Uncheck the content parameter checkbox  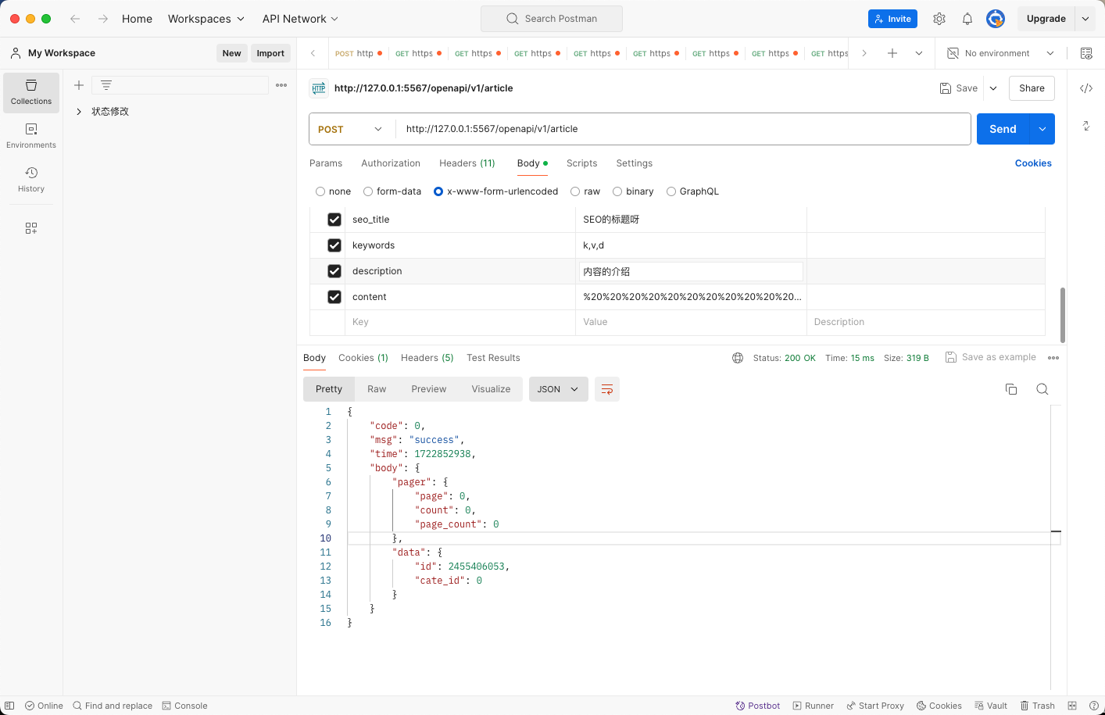click(334, 297)
